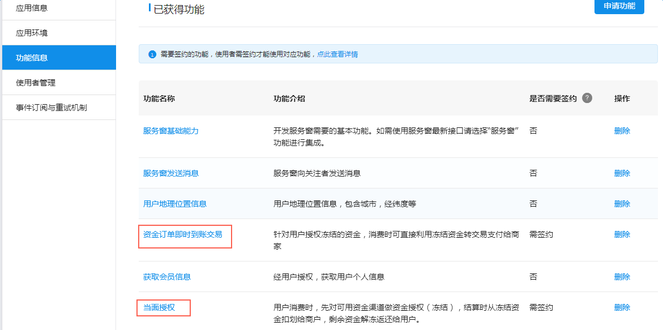This screenshot has height=330, width=663.
Task: Select 功能信息 sidebar item
Action: (x=59, y=58)
